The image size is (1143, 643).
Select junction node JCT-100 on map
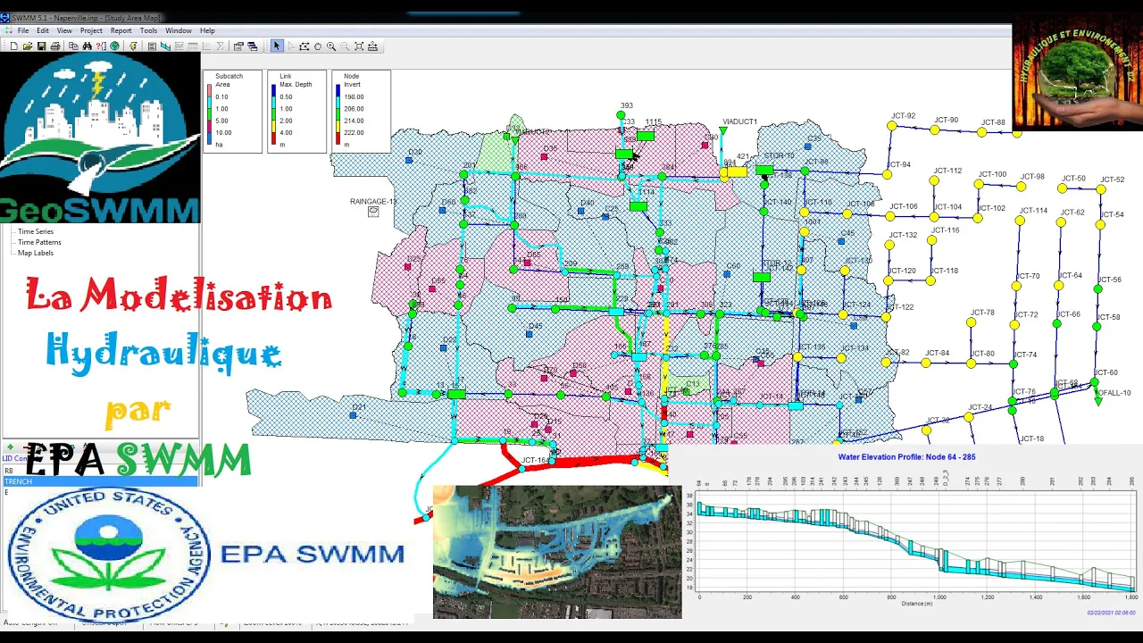[979, 185]
